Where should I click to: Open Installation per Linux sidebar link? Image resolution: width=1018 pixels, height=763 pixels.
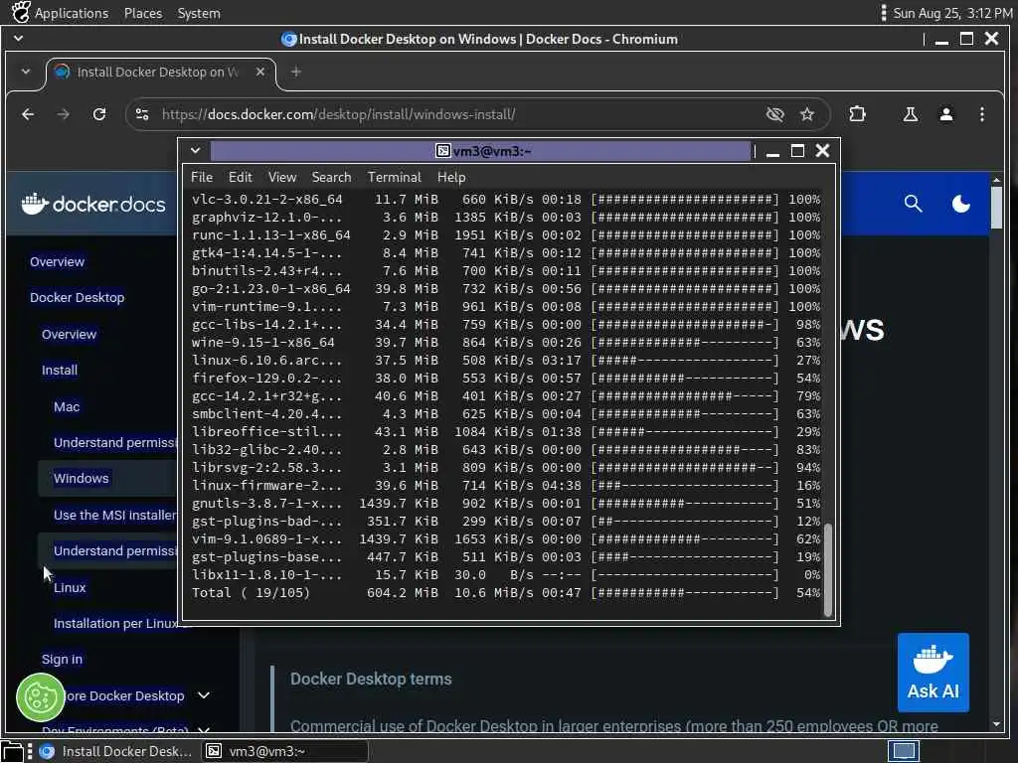[x=115, y=623]
